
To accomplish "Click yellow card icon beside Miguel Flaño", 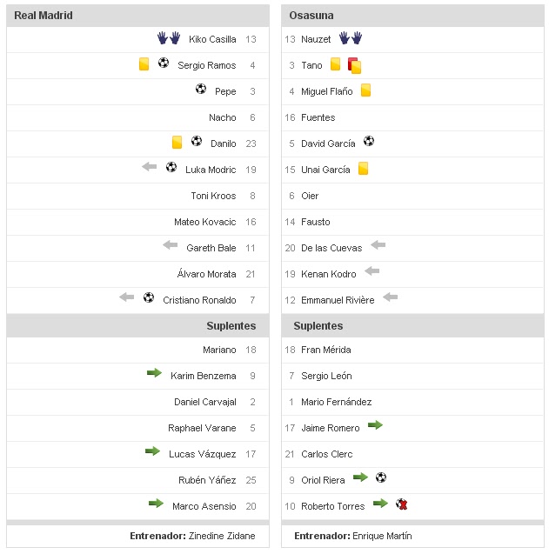I will point(365,90).
